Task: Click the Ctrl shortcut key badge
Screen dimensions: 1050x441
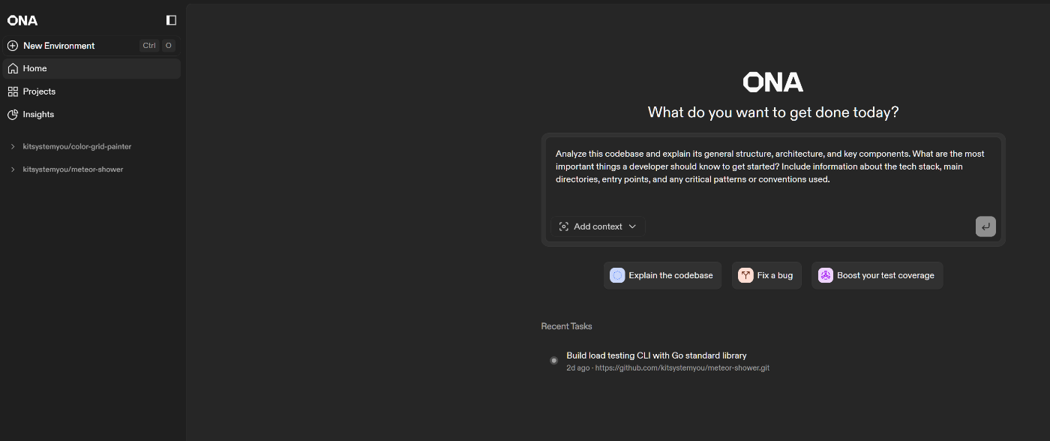Action: tap(148, 46)
